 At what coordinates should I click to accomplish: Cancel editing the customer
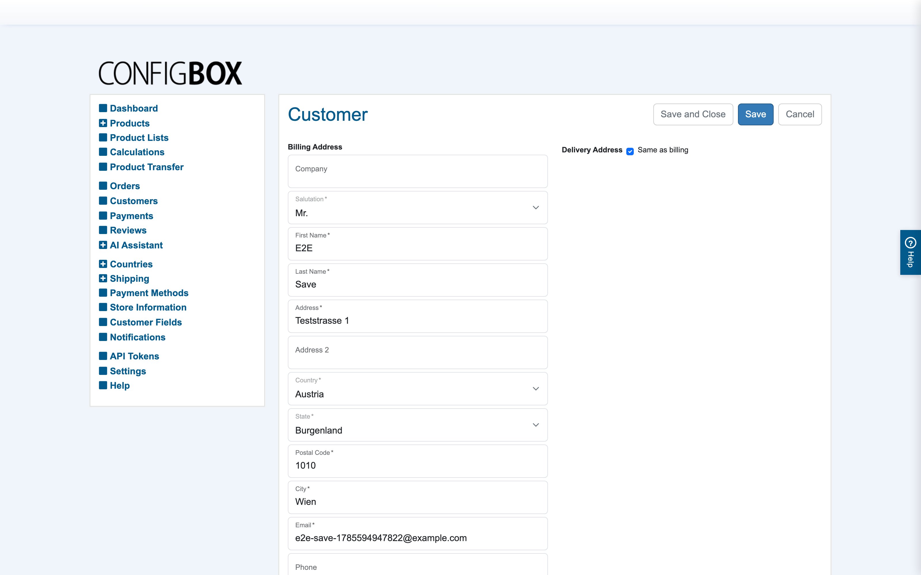(800, 114)
